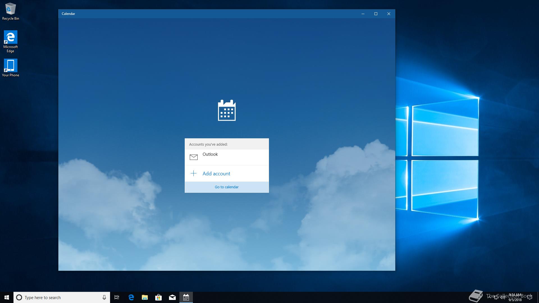Open the Windows Start menu

coord(7,297)
